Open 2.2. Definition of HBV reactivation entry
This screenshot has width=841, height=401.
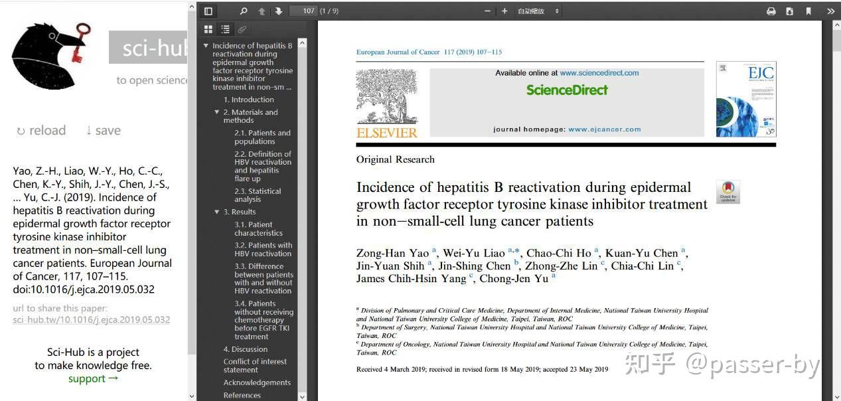click(x=263, y=166)
